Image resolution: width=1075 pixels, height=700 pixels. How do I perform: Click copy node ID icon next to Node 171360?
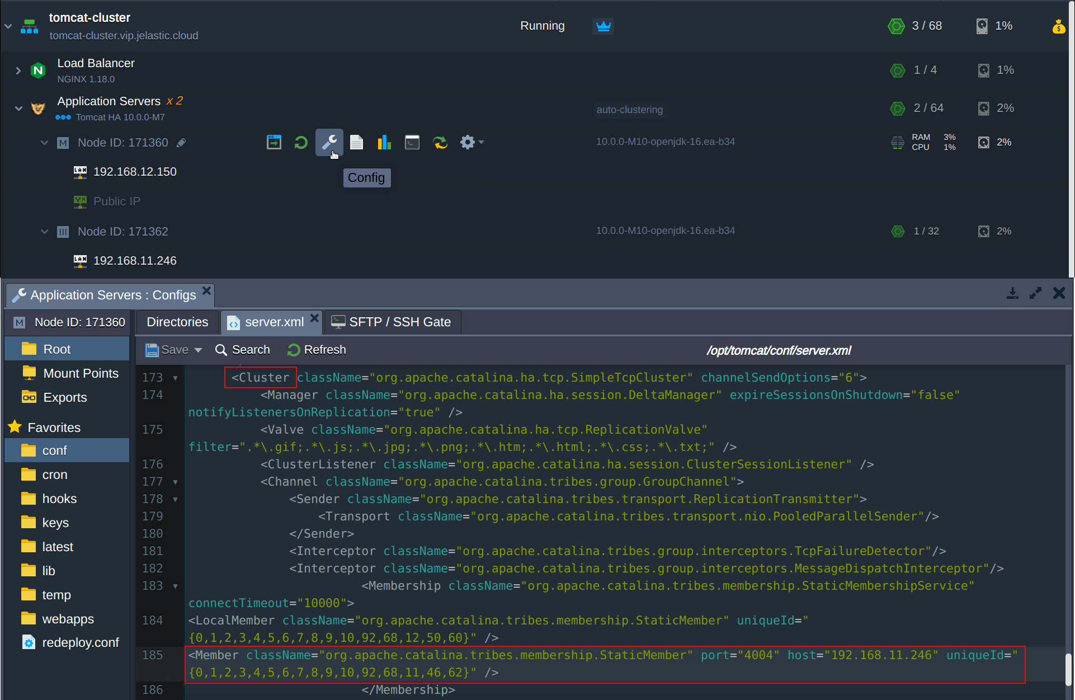[182, 143]
